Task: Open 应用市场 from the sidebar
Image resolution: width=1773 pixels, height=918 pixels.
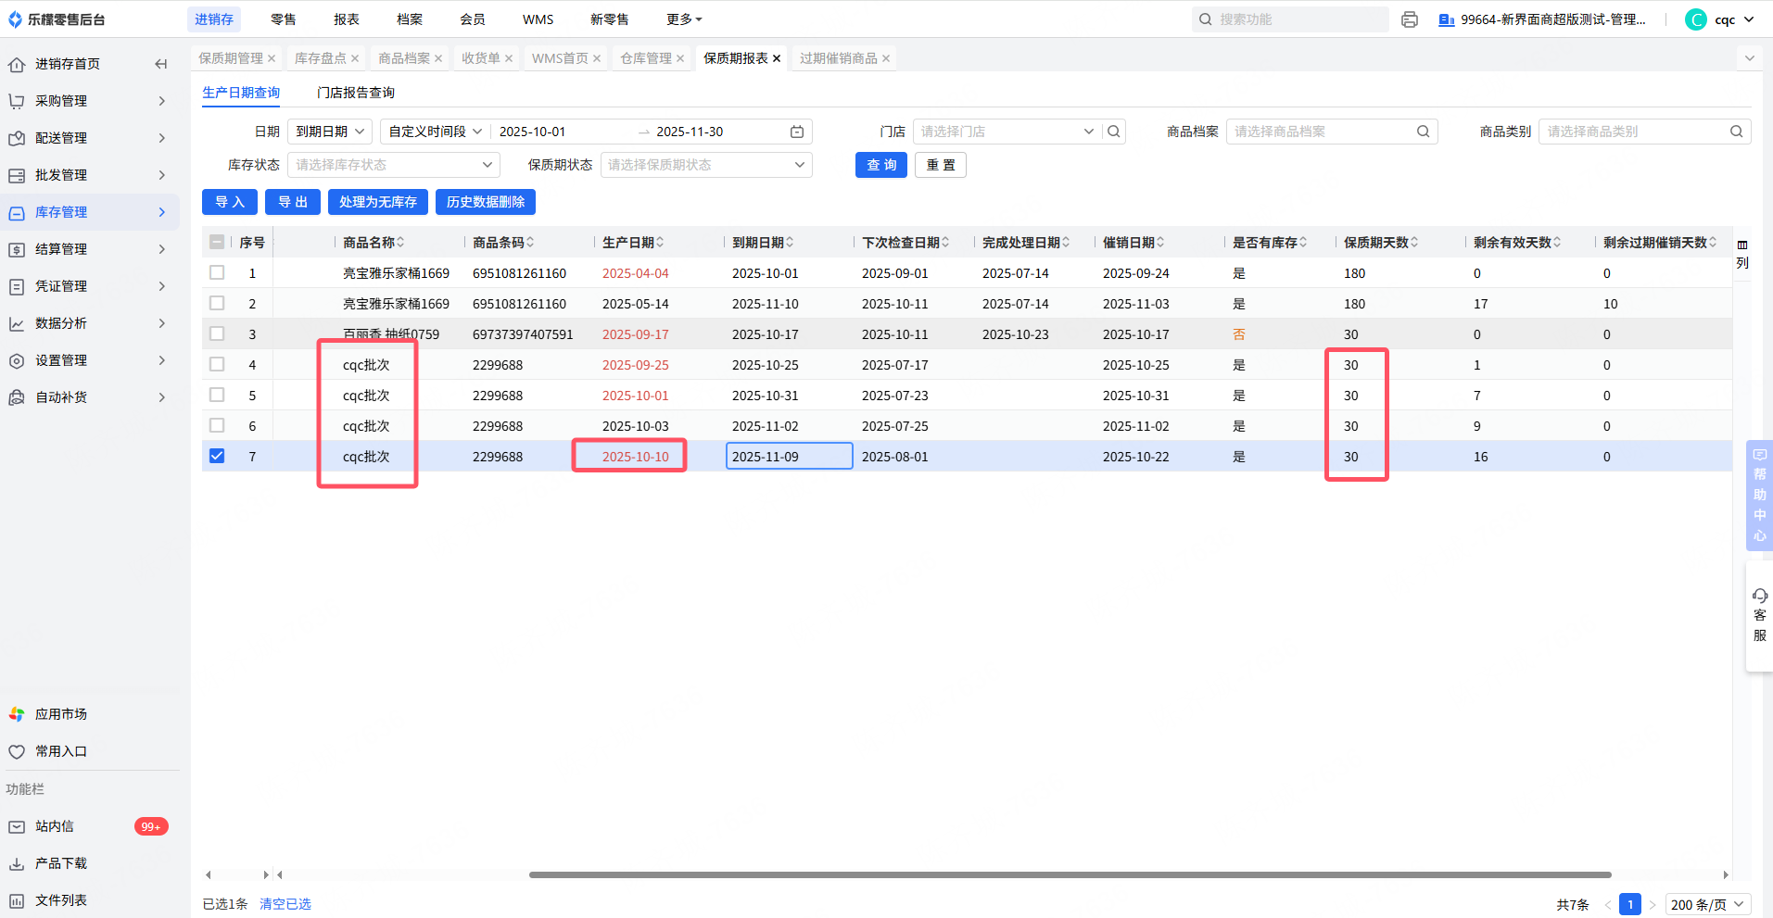Action: [x=60, y=714]
